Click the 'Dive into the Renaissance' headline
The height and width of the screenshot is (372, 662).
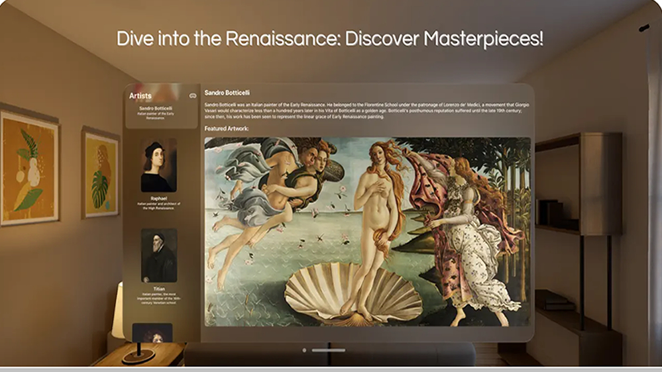[330, 38]
